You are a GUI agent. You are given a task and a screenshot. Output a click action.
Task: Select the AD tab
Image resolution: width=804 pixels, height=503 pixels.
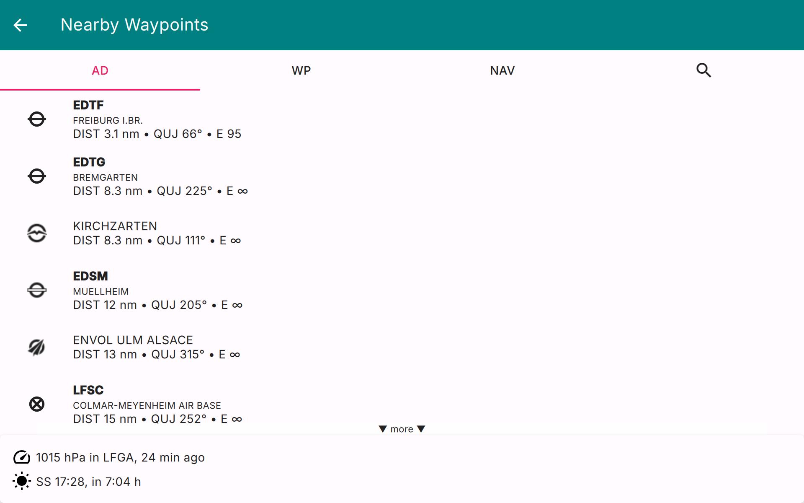coord(100,70)
